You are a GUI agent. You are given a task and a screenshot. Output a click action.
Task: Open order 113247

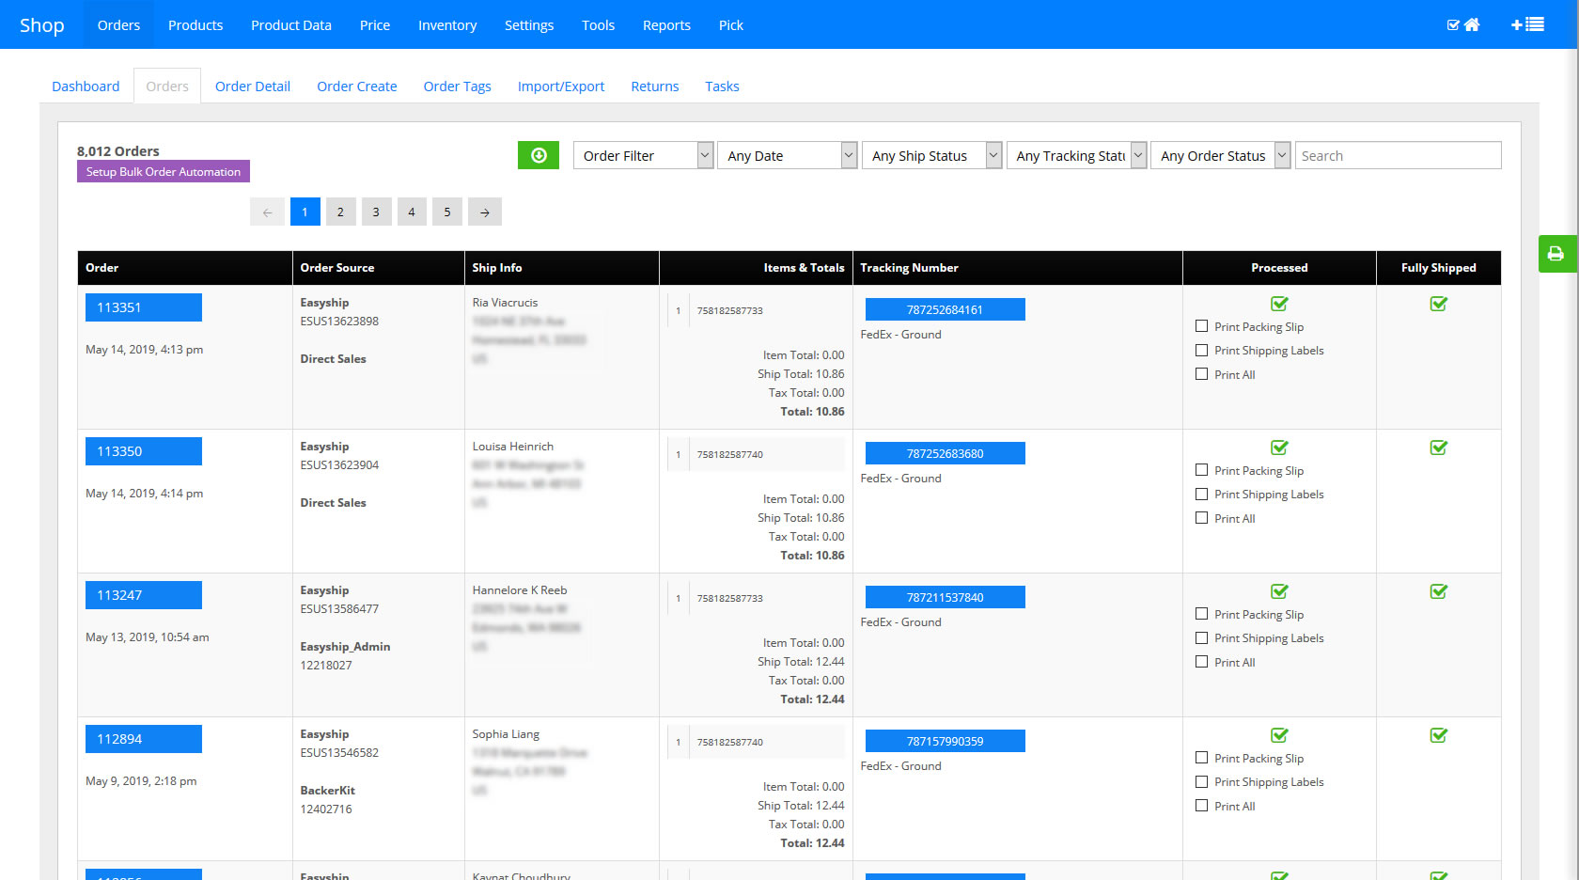[144, 595]
